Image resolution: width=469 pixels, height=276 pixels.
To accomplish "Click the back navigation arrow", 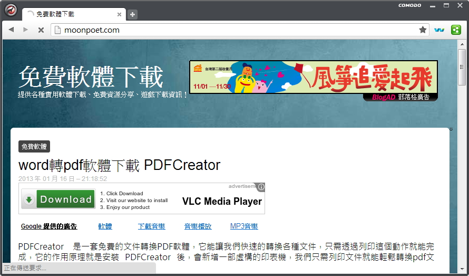I will click(11, 30).
